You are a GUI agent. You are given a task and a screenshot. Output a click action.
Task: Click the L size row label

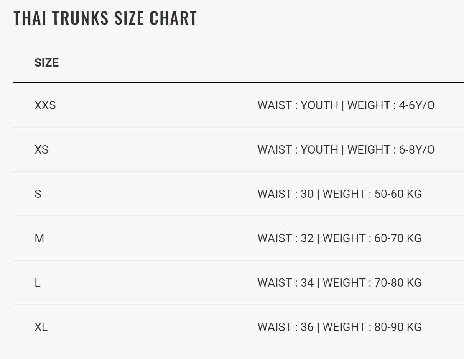click(x=37, y=283)
